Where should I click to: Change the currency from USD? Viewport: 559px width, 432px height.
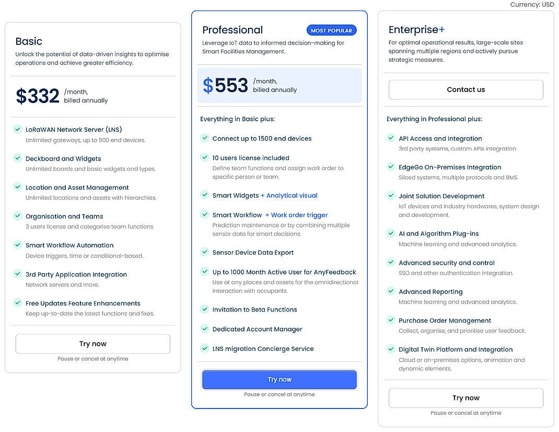click(x=532, y=4)
